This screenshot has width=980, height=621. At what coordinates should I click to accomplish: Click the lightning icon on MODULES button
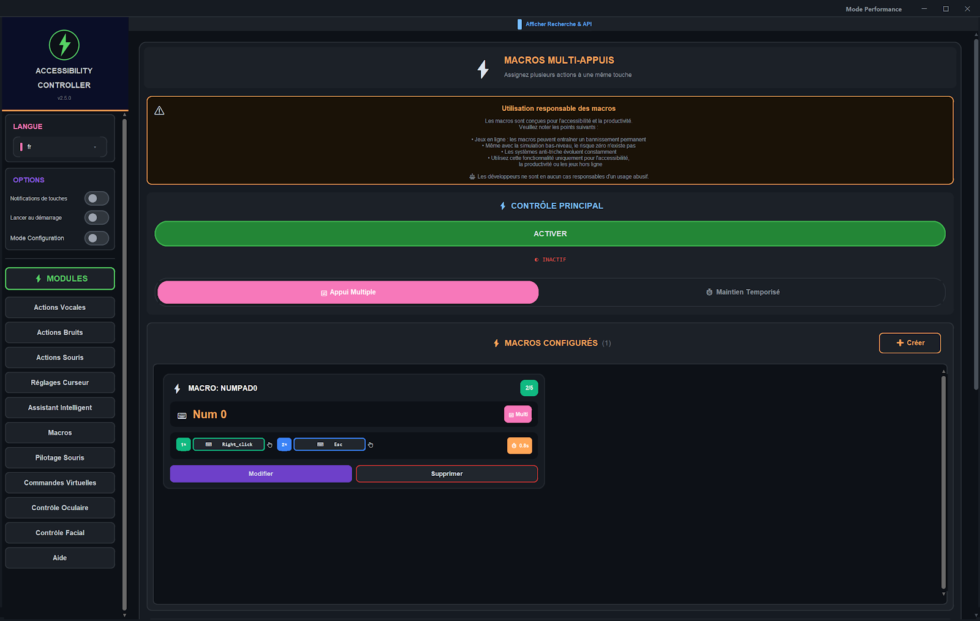[39, 279]
